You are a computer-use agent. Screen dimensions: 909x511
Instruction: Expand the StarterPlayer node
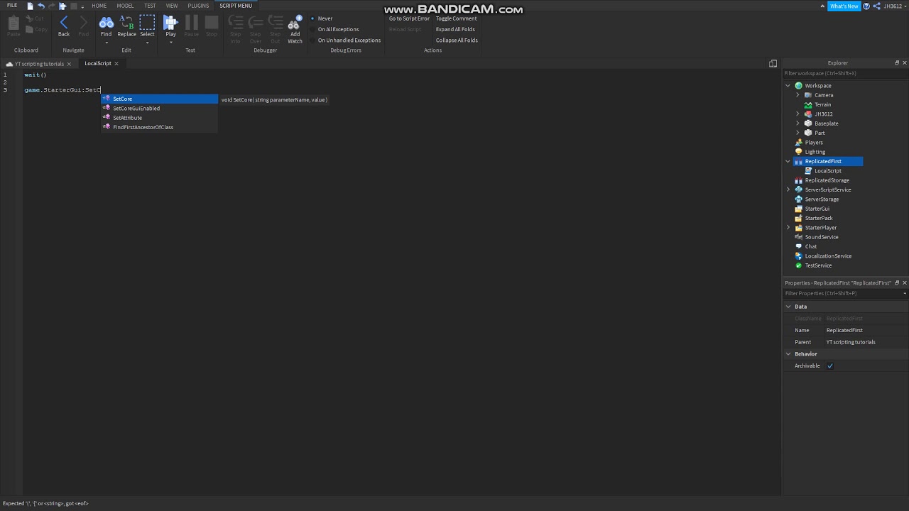pyautogui.click(x=788, y=228)
